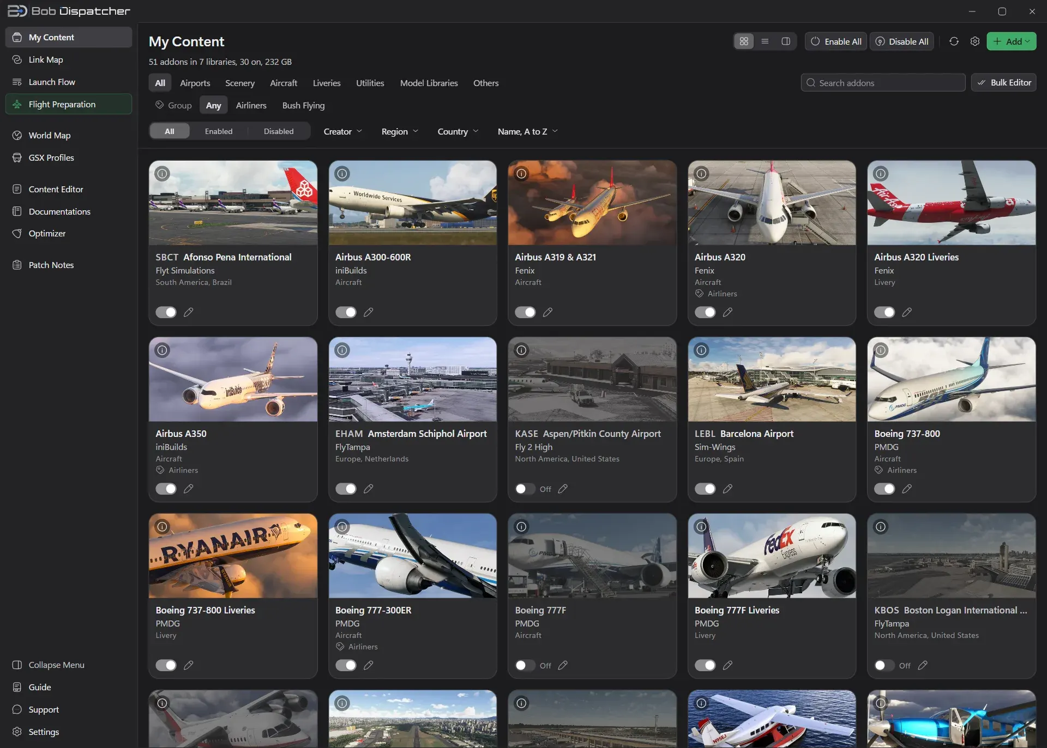
Task: Show only Disabled addons
Action: tap(279, 131)
